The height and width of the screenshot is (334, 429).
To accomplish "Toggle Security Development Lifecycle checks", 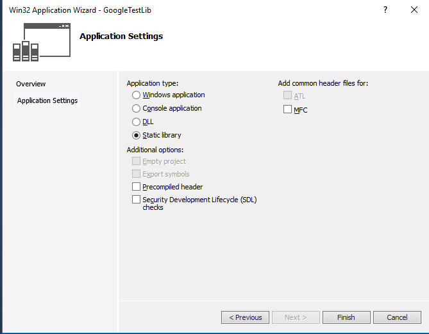I will [x=136, y=200].
